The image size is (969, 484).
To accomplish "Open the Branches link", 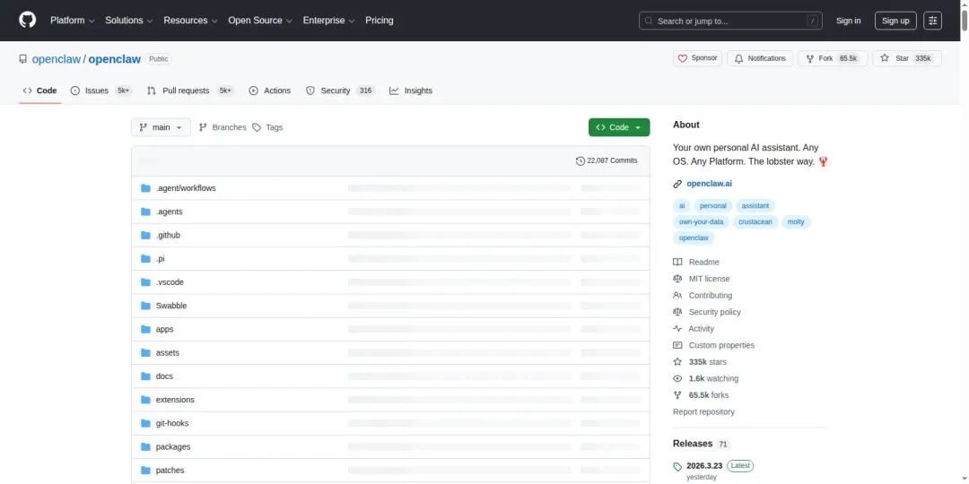I will pyautogui.click(x=223, y=127).
